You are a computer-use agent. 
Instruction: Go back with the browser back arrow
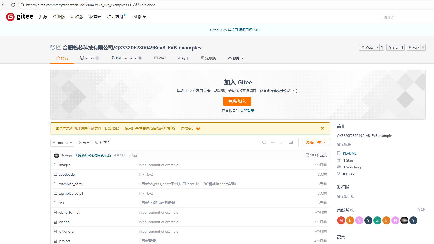click(4, 5)
